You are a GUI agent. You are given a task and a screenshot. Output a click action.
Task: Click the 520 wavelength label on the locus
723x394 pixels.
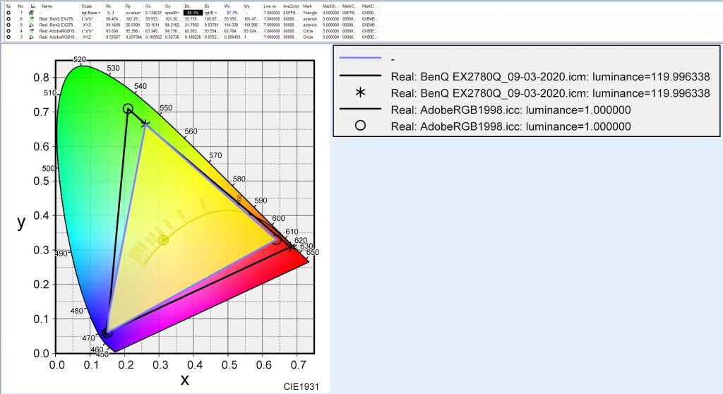[80, 59]
